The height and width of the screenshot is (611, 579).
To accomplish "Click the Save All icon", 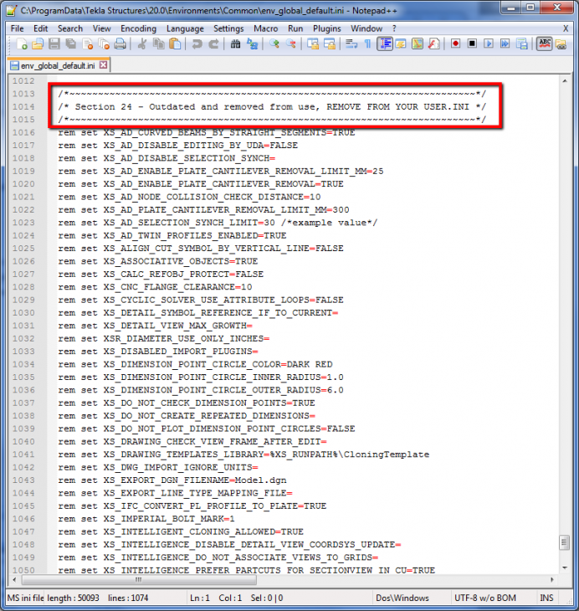I will click(70, 44).
